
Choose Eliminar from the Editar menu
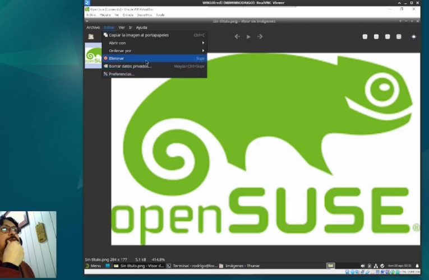click(154, 58)
